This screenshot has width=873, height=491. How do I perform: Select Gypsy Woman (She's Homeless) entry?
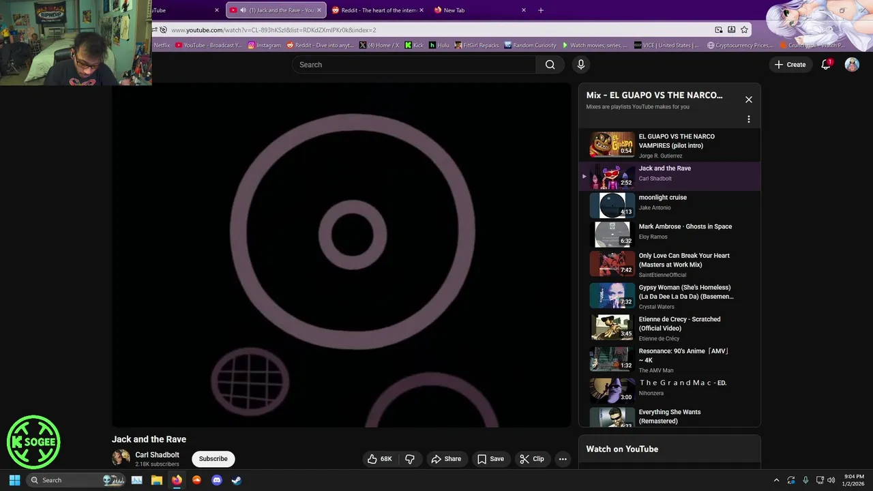click(x=669, y=296)
